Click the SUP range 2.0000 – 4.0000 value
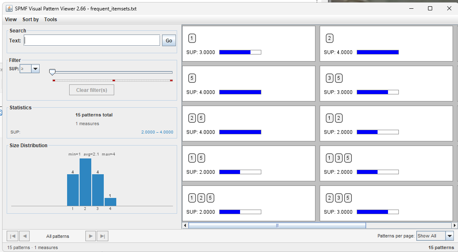This screenshot has height=252, width=458. (x=157, y=132)
